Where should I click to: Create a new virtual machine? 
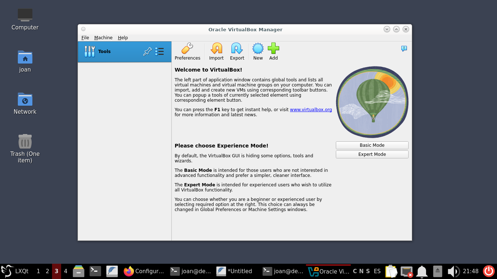258,51
